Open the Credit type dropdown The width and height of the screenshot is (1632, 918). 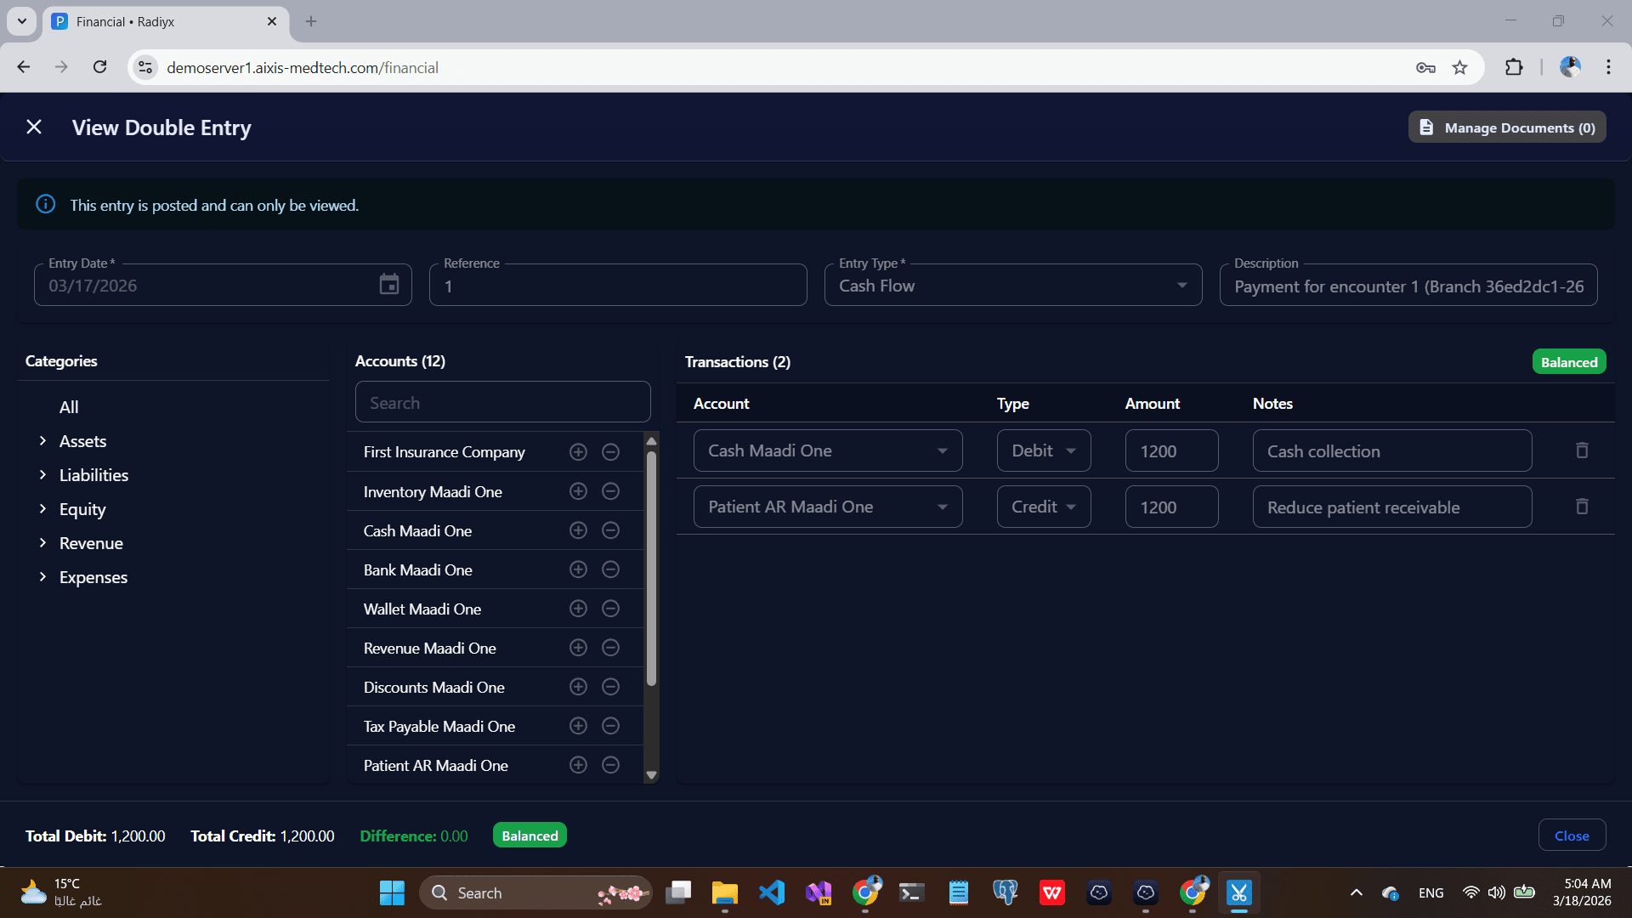pyautogui.click(x=1044, y=507)
